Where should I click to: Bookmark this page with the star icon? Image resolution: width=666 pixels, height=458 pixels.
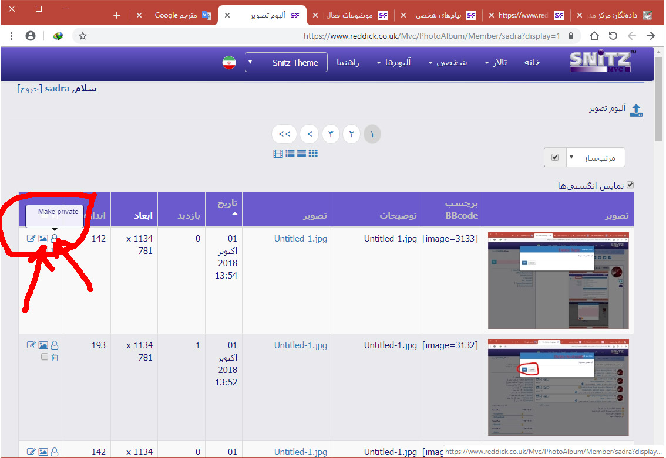coord(83,36)
